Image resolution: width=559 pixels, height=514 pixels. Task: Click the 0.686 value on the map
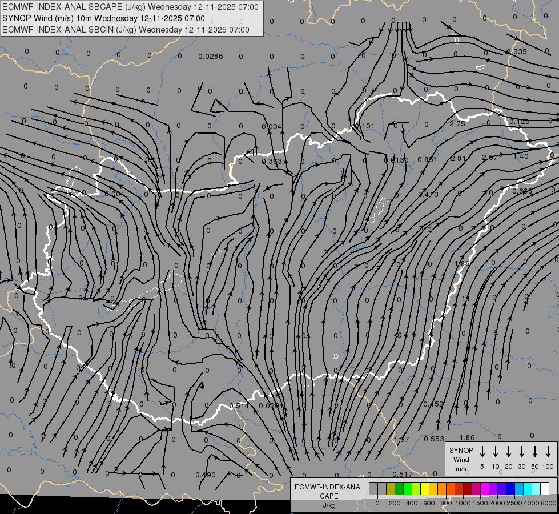(522, 191)
